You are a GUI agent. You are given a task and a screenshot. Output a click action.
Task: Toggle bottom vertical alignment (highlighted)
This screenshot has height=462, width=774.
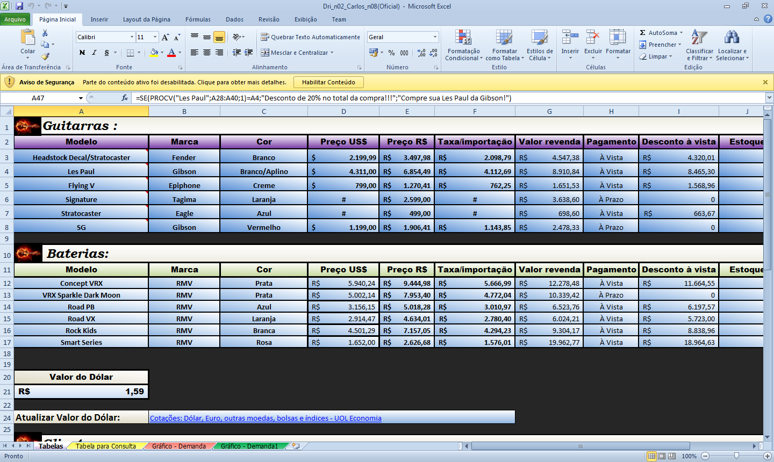point(219,37)
